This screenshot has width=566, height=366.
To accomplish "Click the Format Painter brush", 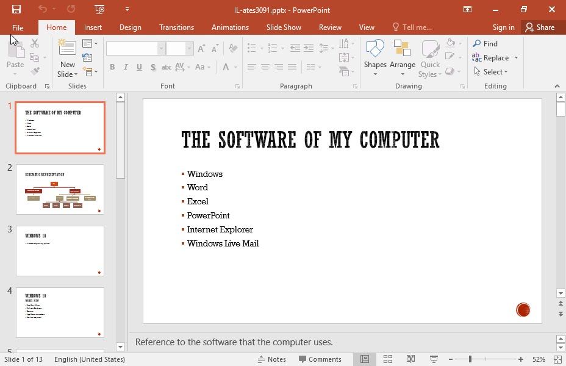I will pyautogui.click(x=35, y=71).
